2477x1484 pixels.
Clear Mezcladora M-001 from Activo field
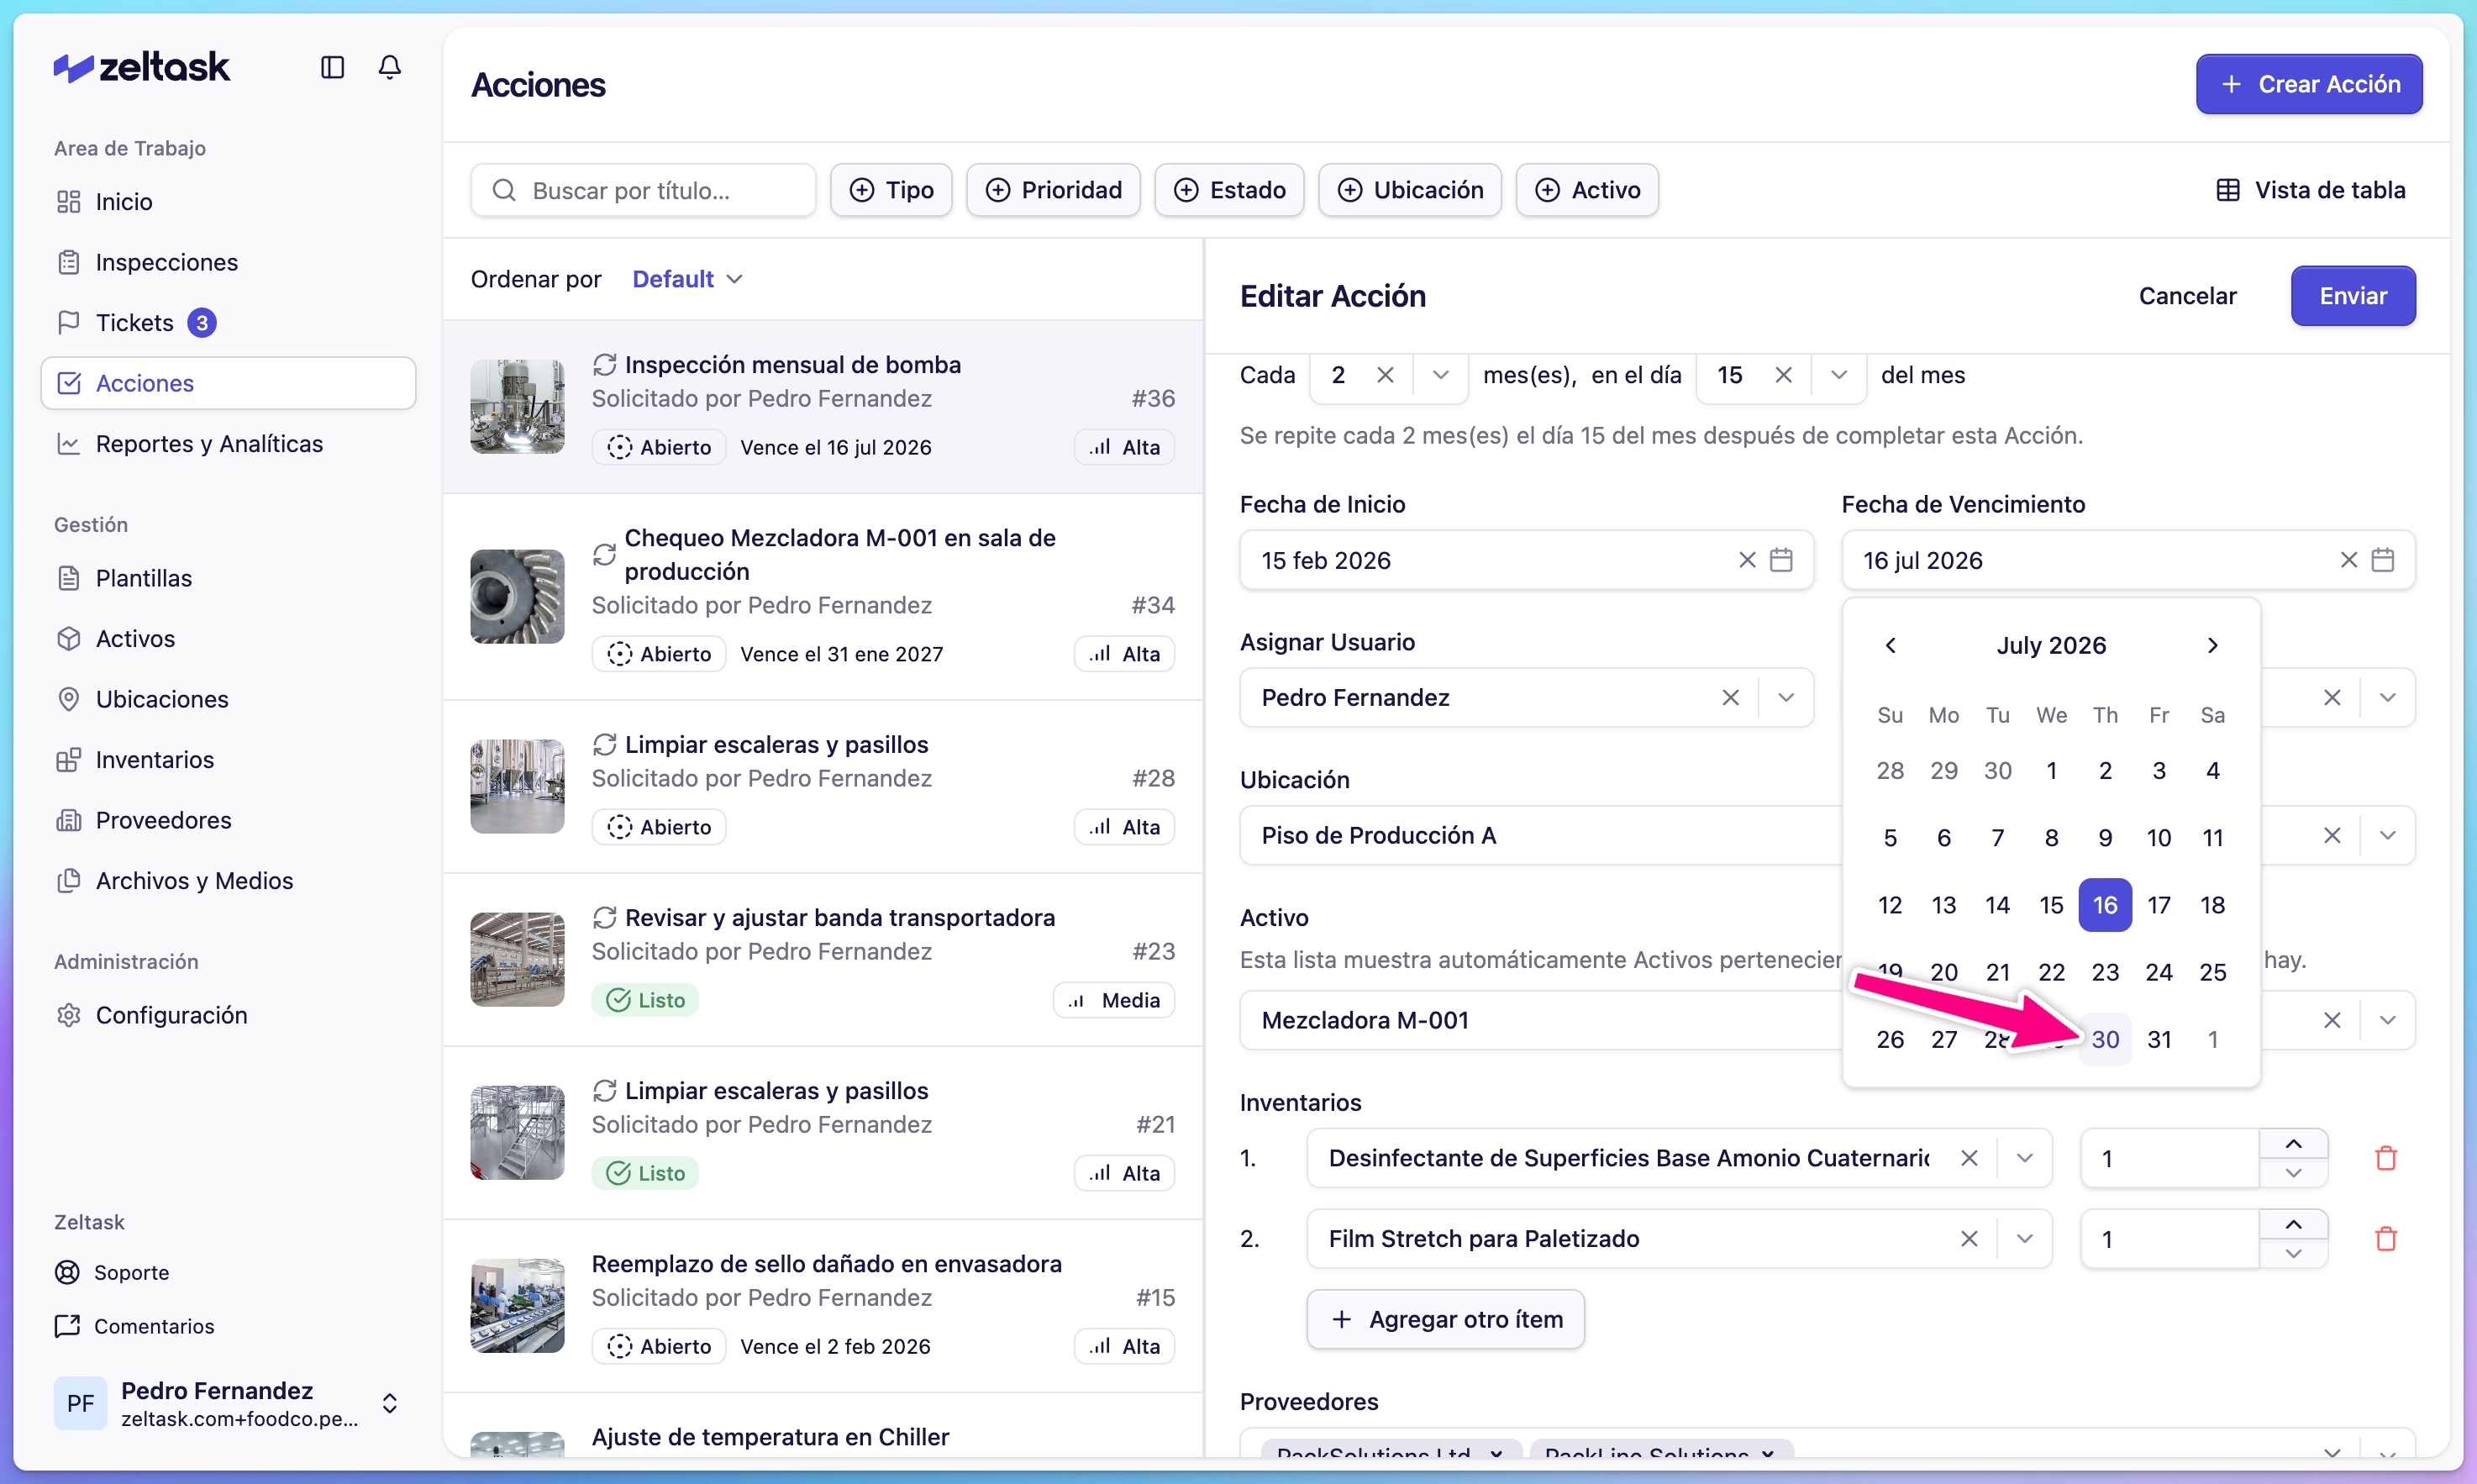(x=2331, y=1020)
